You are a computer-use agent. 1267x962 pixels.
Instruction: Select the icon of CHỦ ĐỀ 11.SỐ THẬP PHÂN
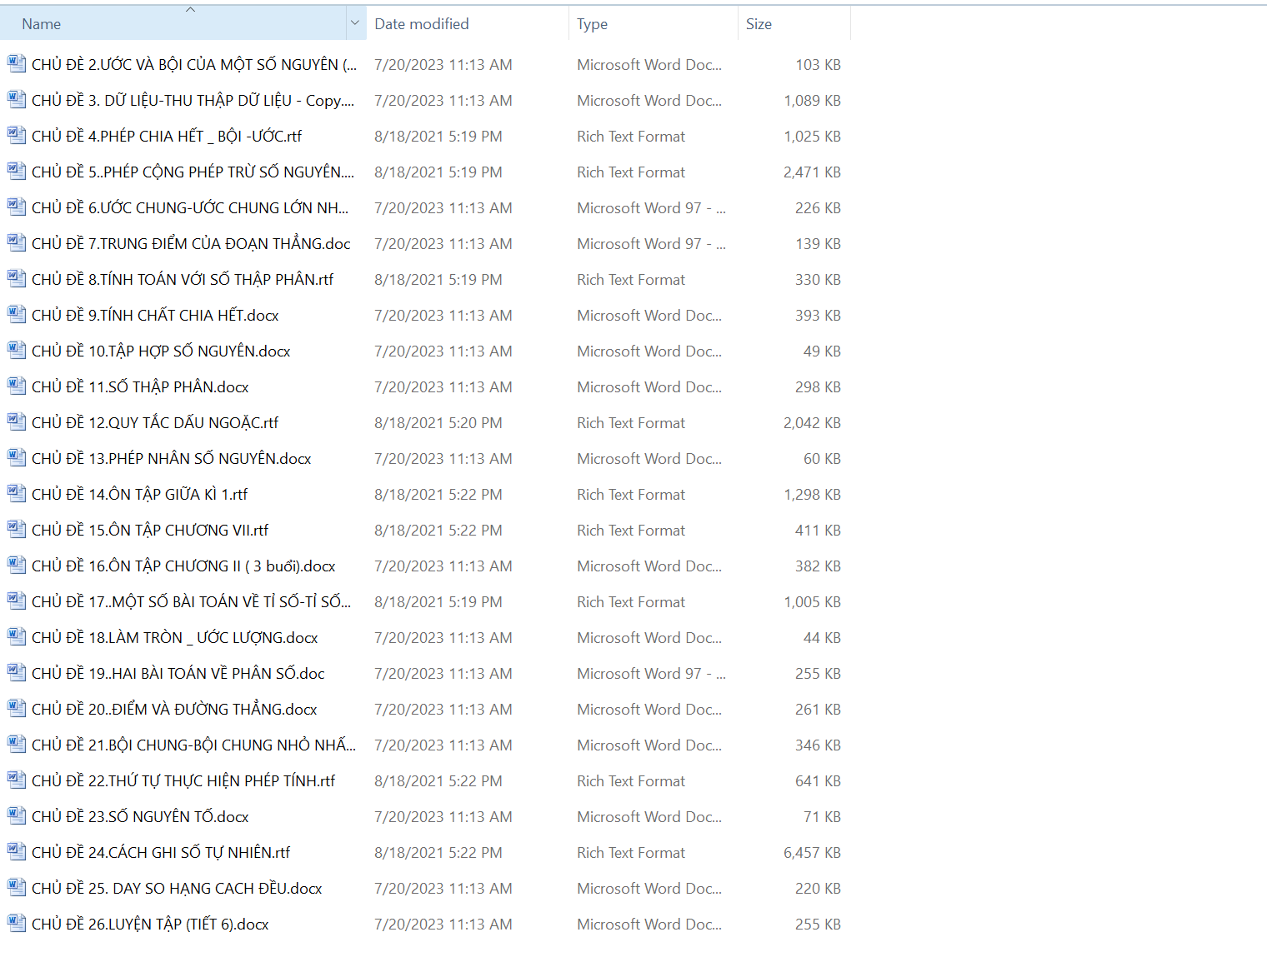tap(17, 386)
